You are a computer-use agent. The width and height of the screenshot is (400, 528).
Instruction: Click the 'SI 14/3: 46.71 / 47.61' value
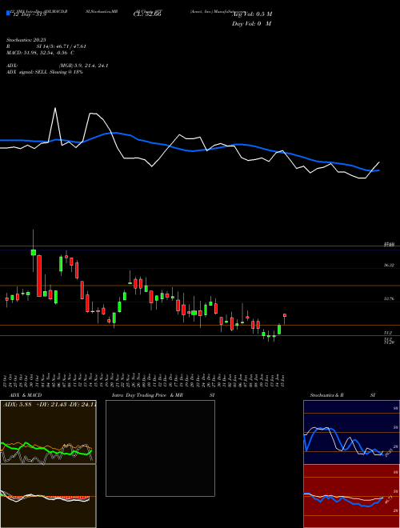62,46
